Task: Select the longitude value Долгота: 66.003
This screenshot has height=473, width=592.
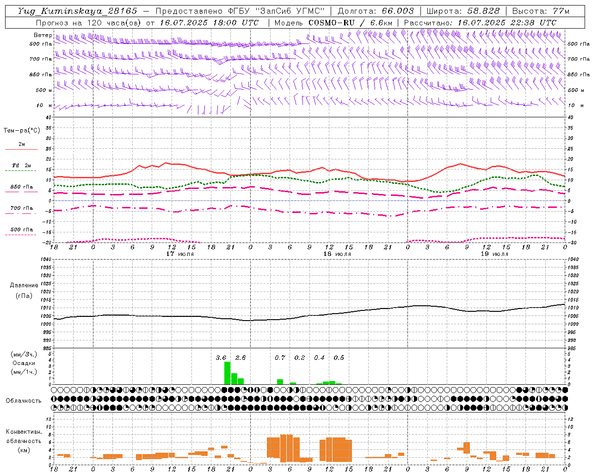Action: (x=376, y=11)
